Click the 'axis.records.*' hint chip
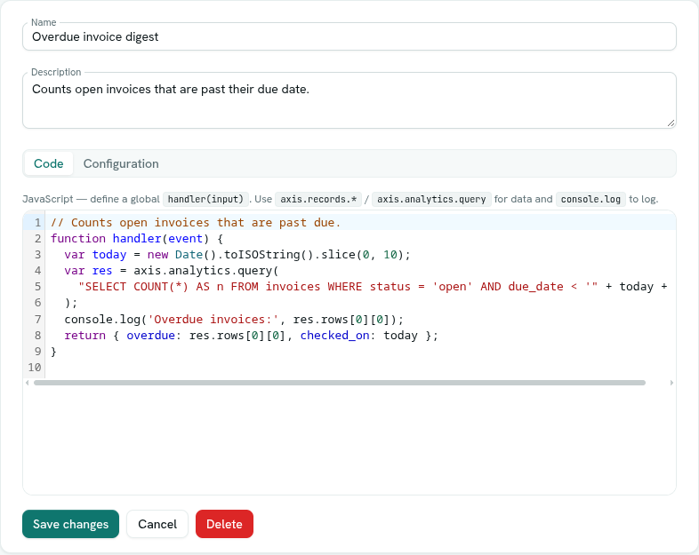 (318, 199)
